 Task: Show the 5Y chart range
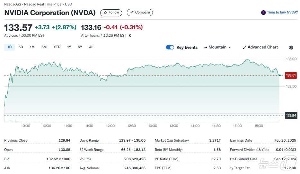point(80,47)
